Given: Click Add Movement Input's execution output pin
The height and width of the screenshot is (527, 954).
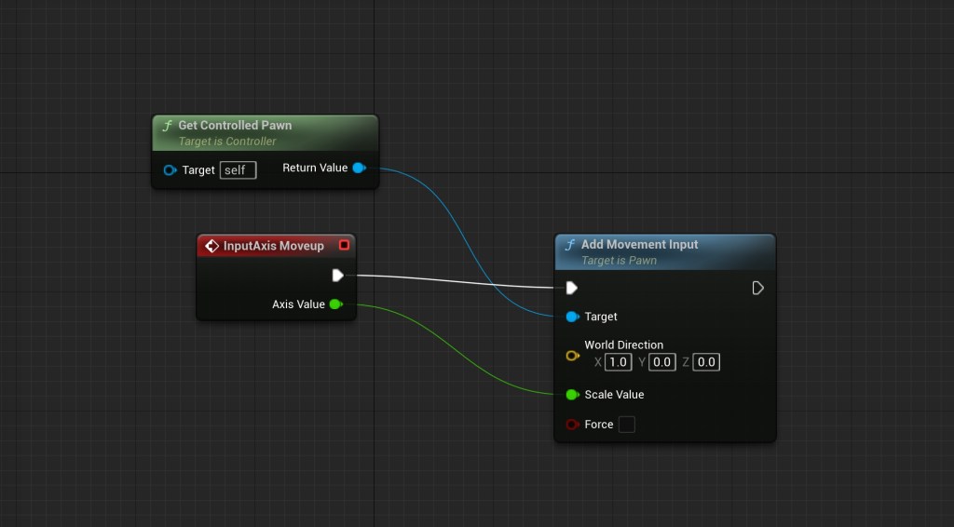Looking at the screenshot, I should [x=757, y=288].
